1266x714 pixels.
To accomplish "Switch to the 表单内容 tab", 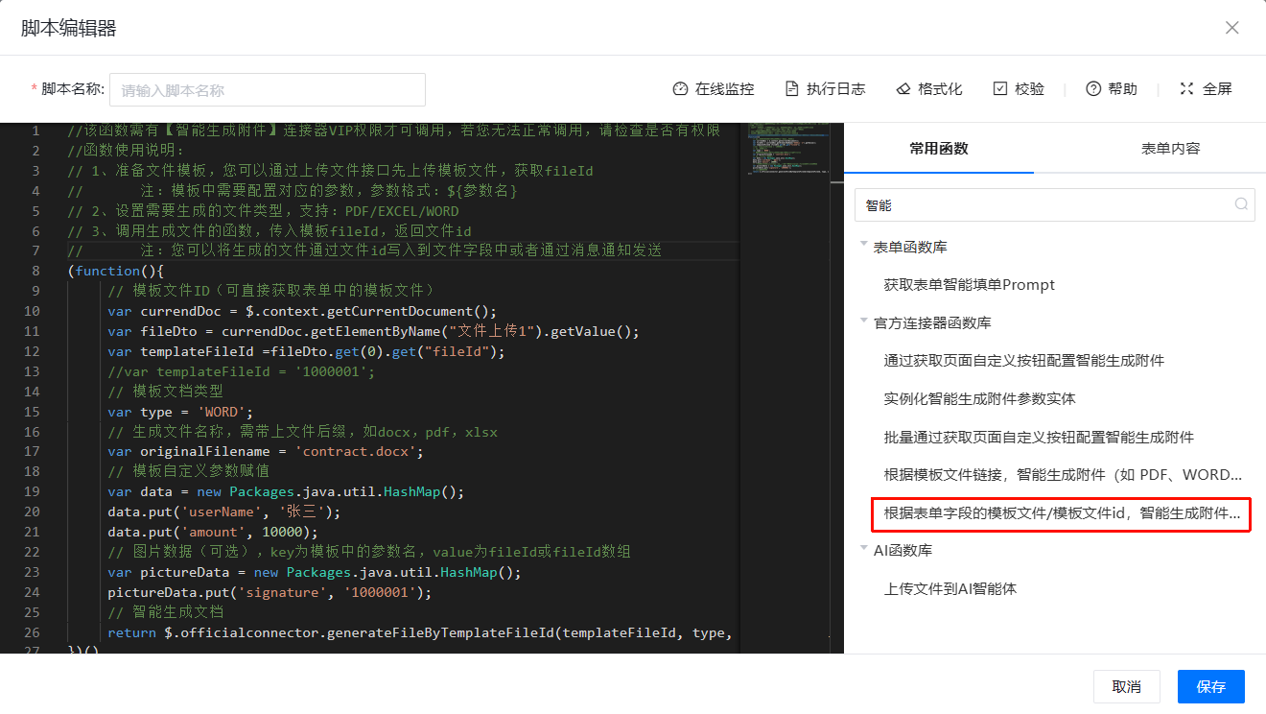I will 1170,149.
